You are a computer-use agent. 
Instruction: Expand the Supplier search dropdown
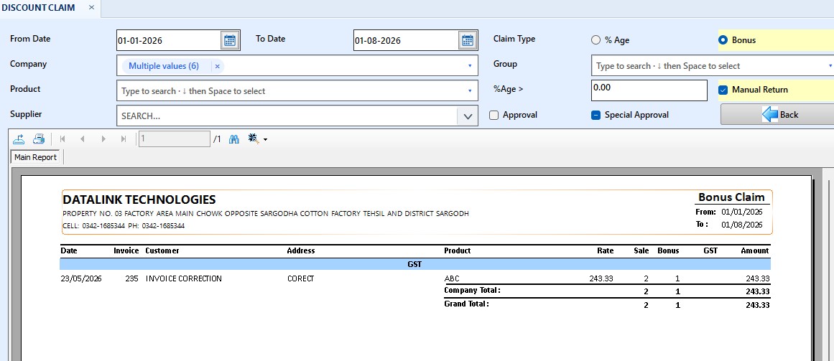pyautogui.click(x=468, y=116)
